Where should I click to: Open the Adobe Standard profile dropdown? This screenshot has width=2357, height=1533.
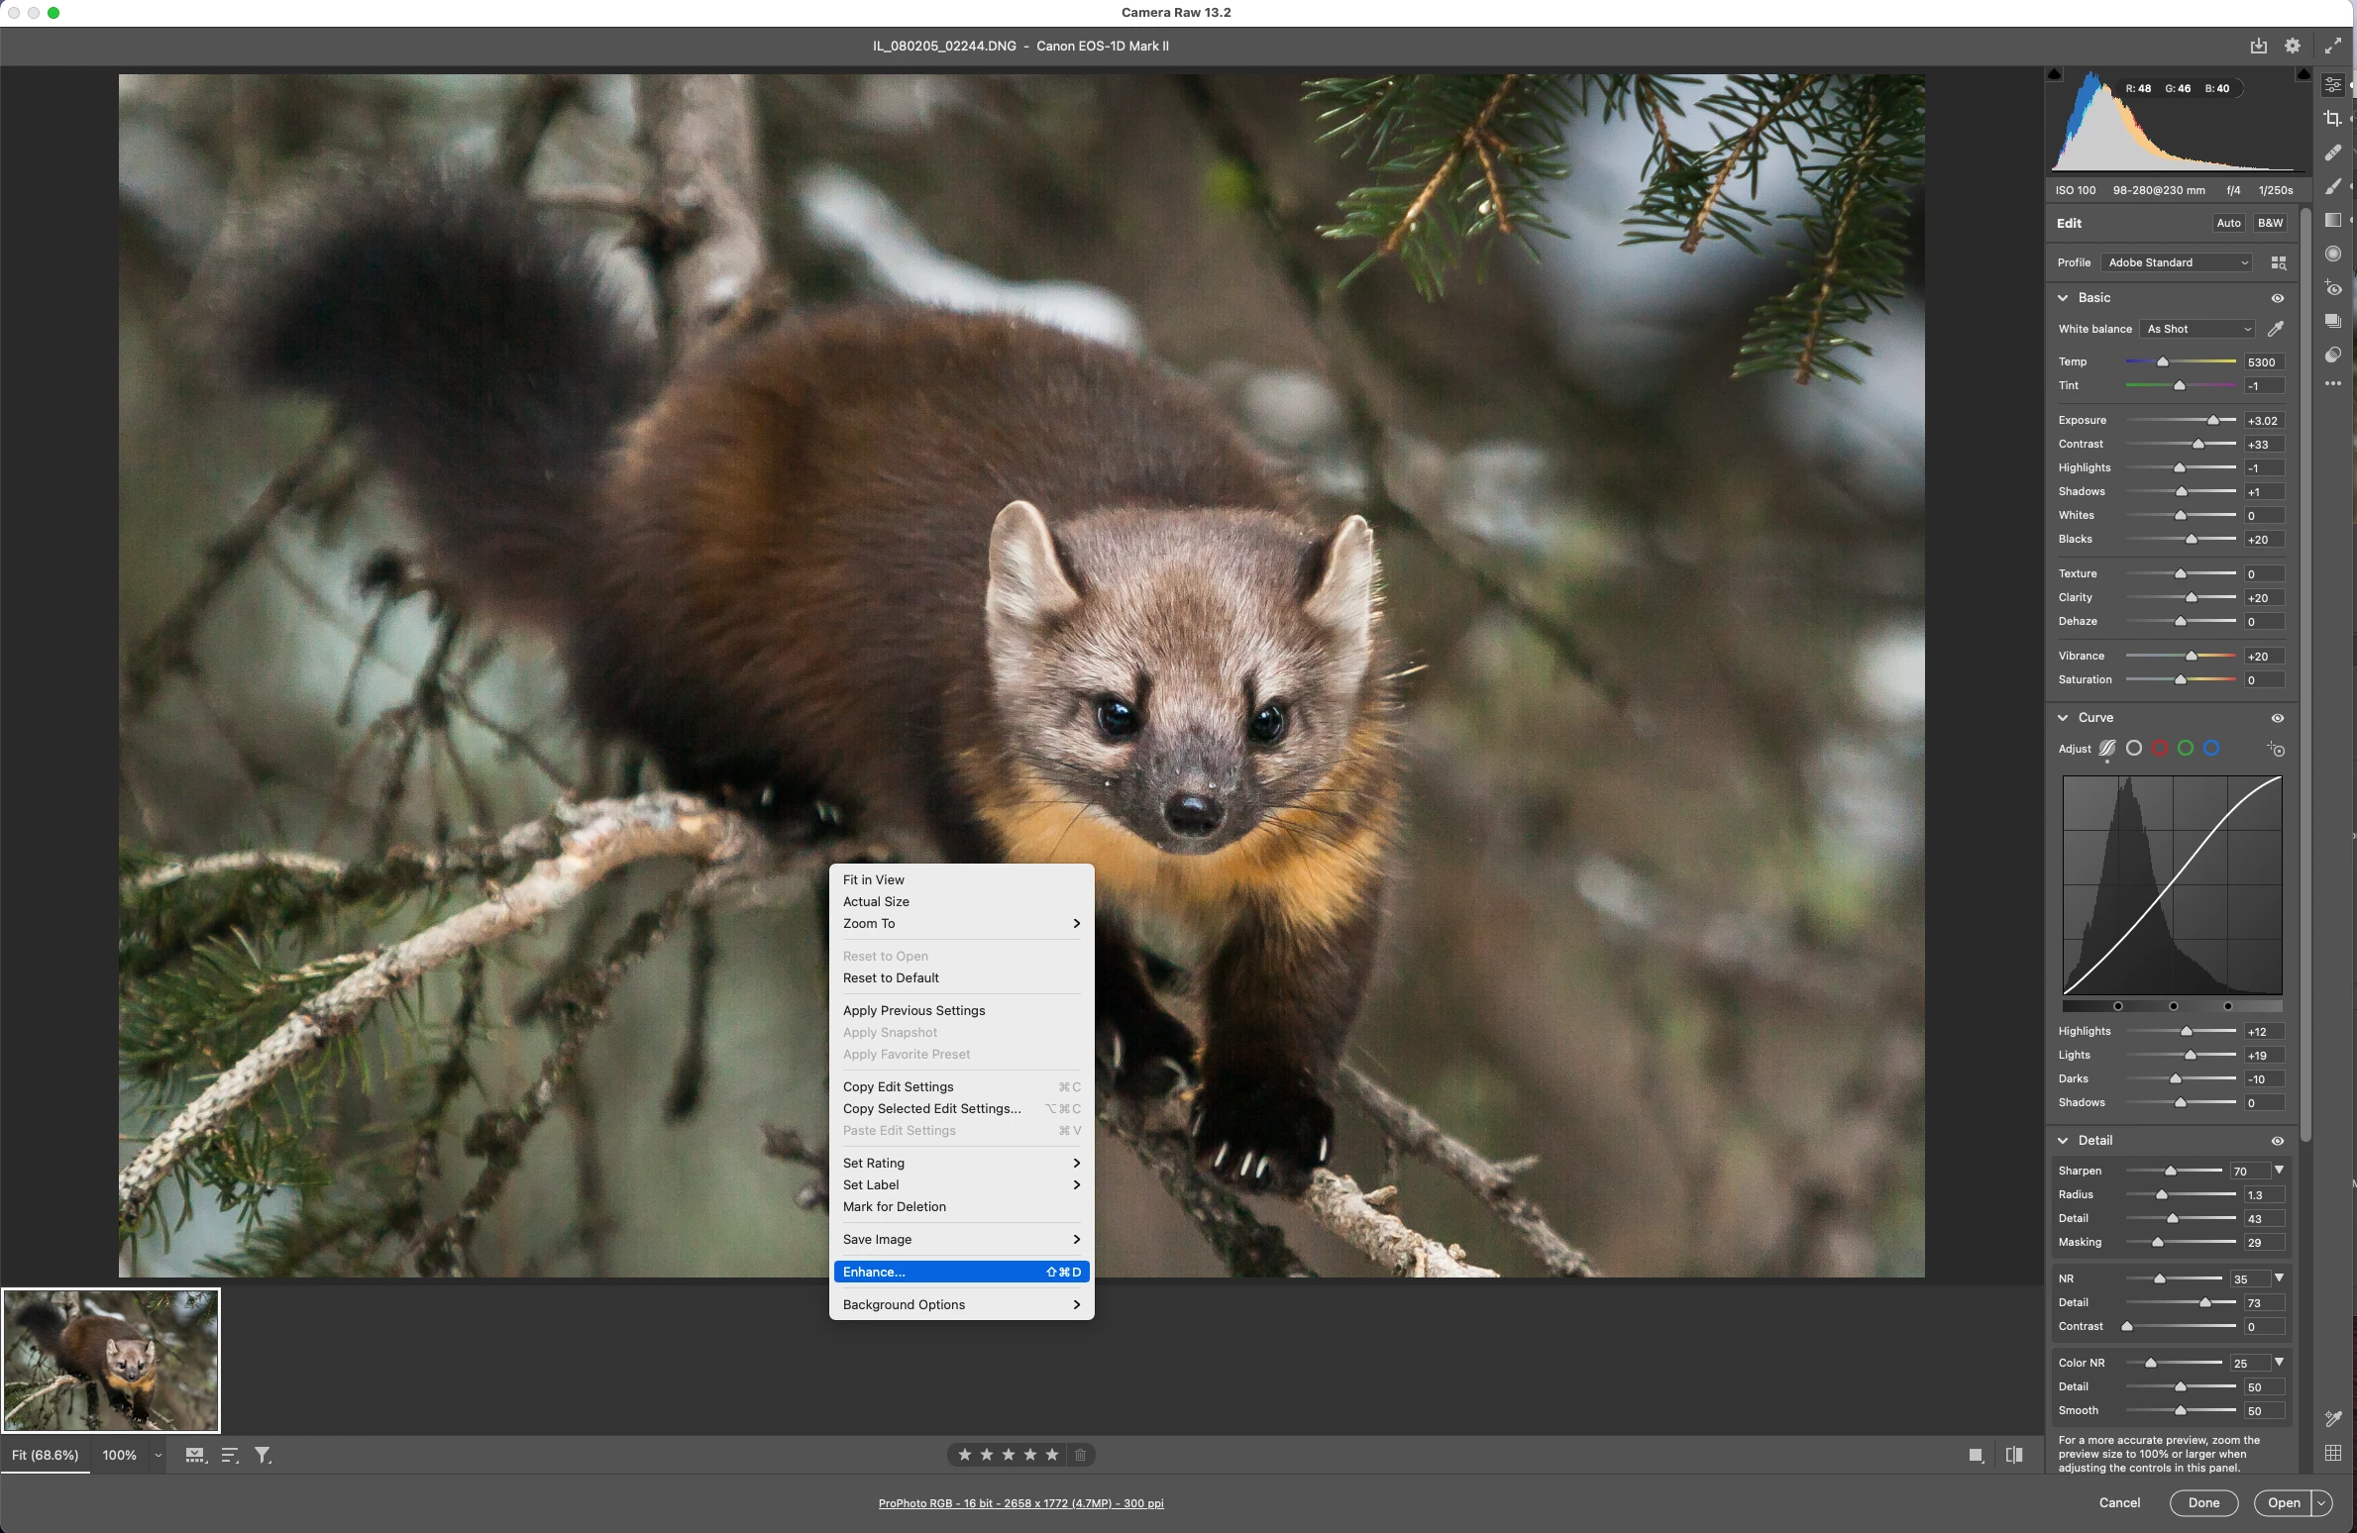click(2177, 262)
